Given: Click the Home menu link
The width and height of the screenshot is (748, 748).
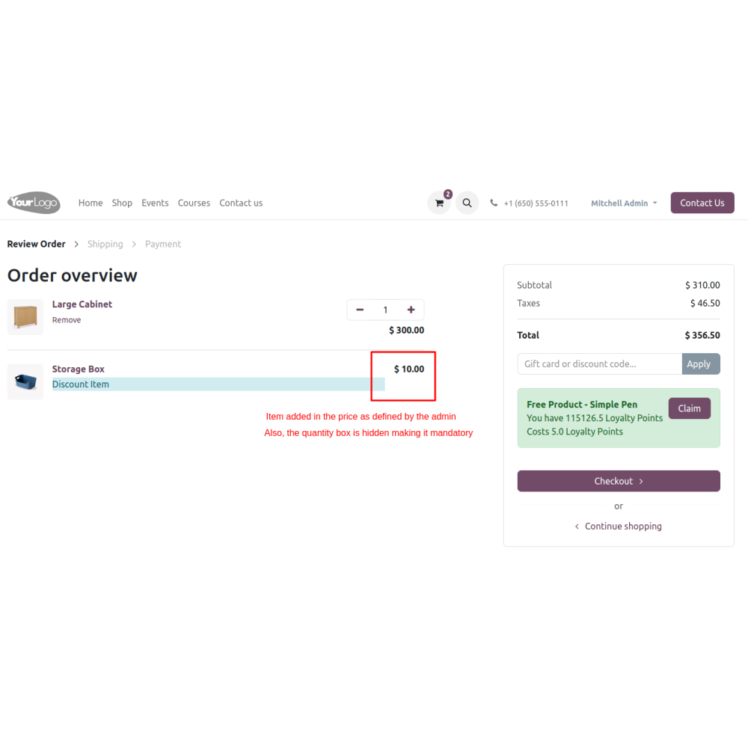Looking at the screenshot, I should click(x=91, y=203).
